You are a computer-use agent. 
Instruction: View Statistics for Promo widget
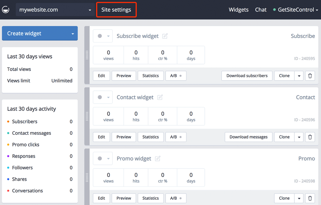[x=150, y=198]
